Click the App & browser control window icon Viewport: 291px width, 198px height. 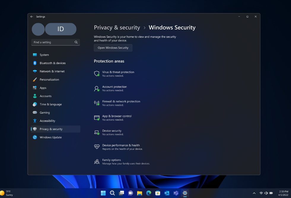pyautogui.click(x=97, y=118)
